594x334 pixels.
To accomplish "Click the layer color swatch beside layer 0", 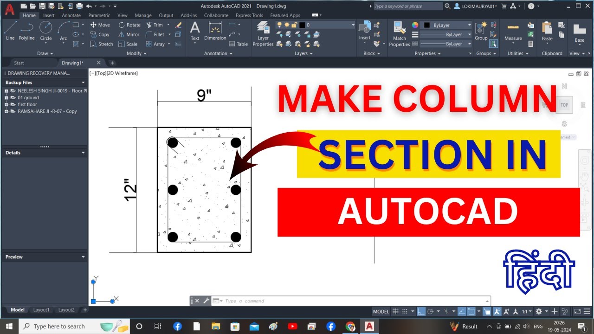I will tap(302, 25).
